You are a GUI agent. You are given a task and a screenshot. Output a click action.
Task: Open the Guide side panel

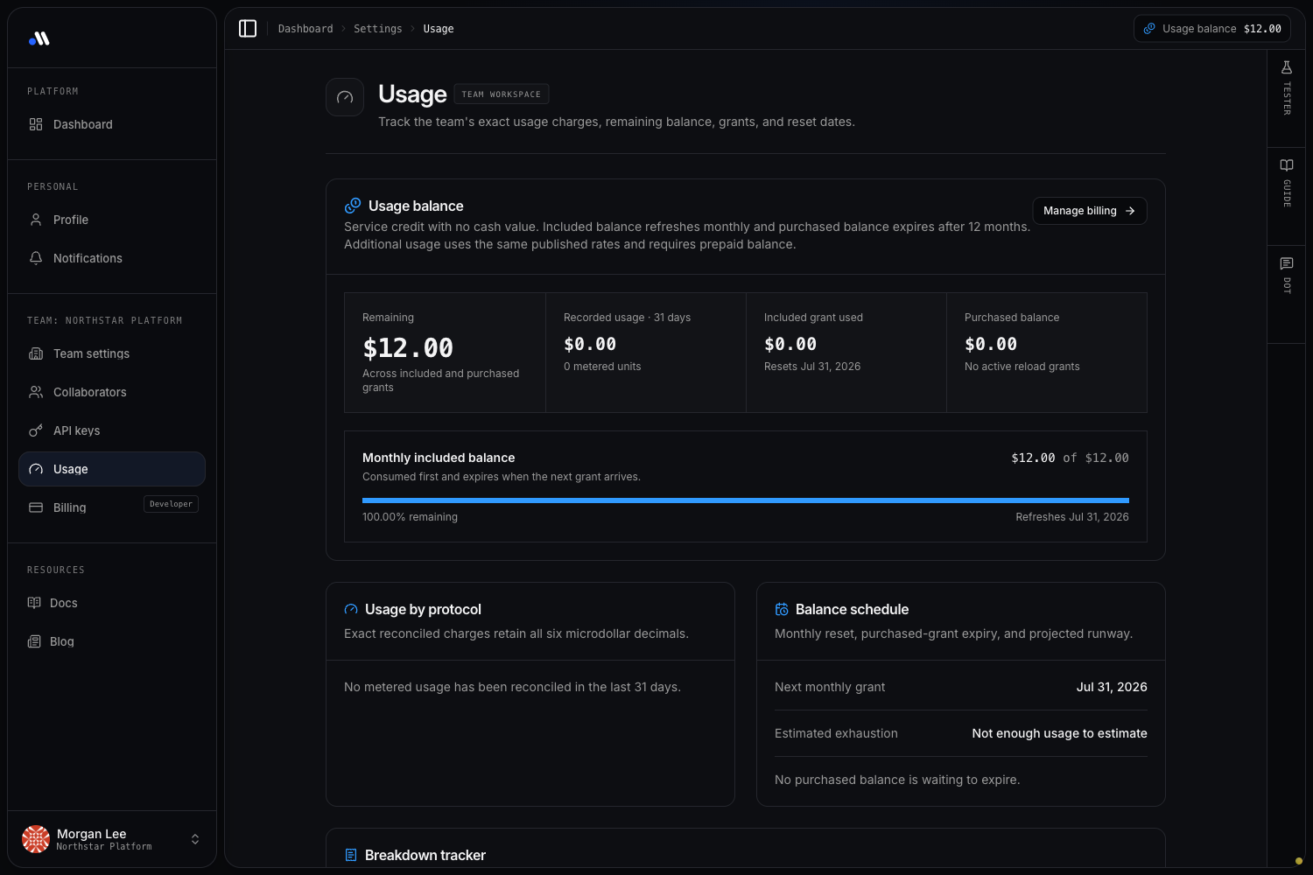(x=1287, y=196)
